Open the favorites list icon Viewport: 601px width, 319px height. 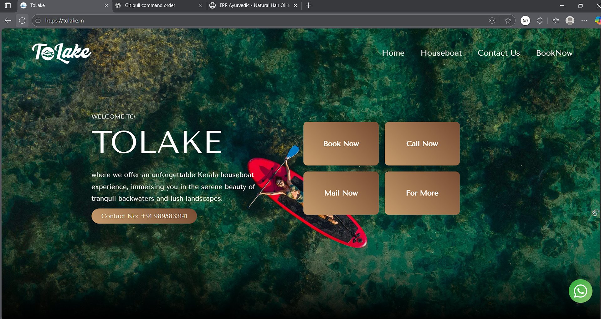[x=556, y=21]
